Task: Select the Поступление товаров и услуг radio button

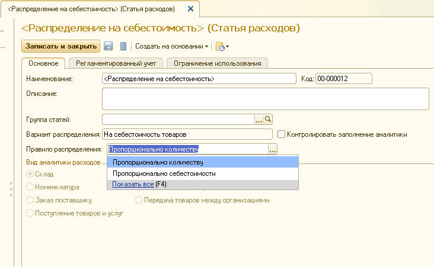Action: pos(30,213)
